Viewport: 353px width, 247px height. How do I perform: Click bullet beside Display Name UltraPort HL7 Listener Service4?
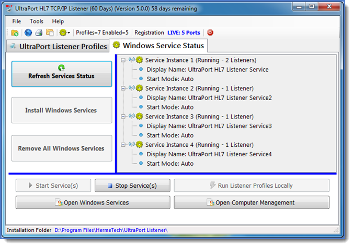coord(141,154)
